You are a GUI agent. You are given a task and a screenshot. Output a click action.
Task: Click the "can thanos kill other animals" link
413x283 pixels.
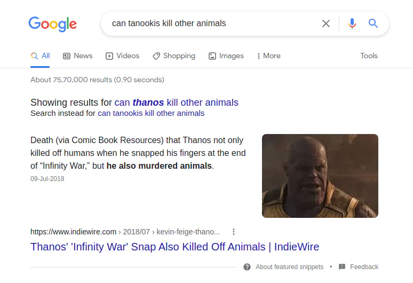point(176,103)
